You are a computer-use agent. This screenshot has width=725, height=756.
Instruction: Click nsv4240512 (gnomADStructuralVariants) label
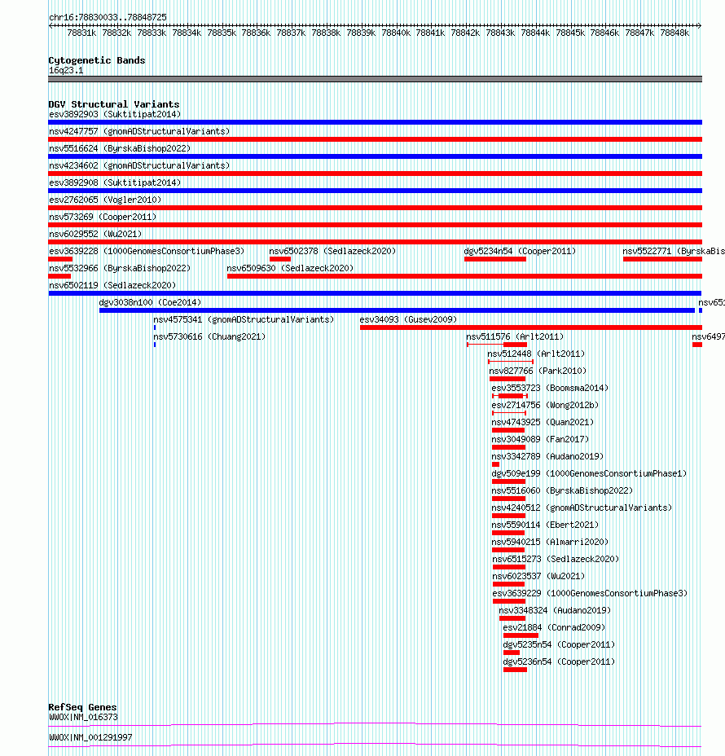click(x=582, y=508)
